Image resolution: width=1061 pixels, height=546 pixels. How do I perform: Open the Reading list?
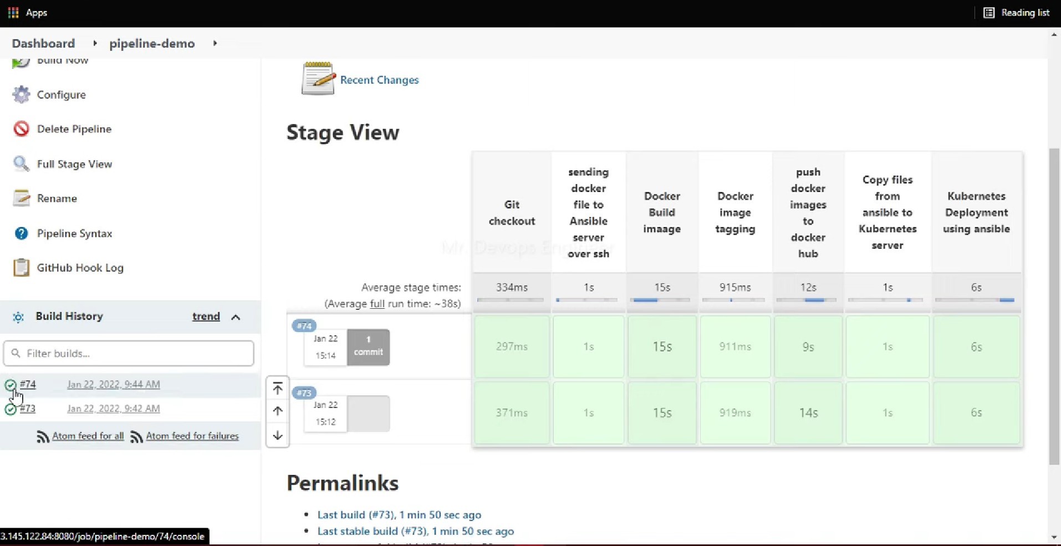click(x=1016, y=12)
